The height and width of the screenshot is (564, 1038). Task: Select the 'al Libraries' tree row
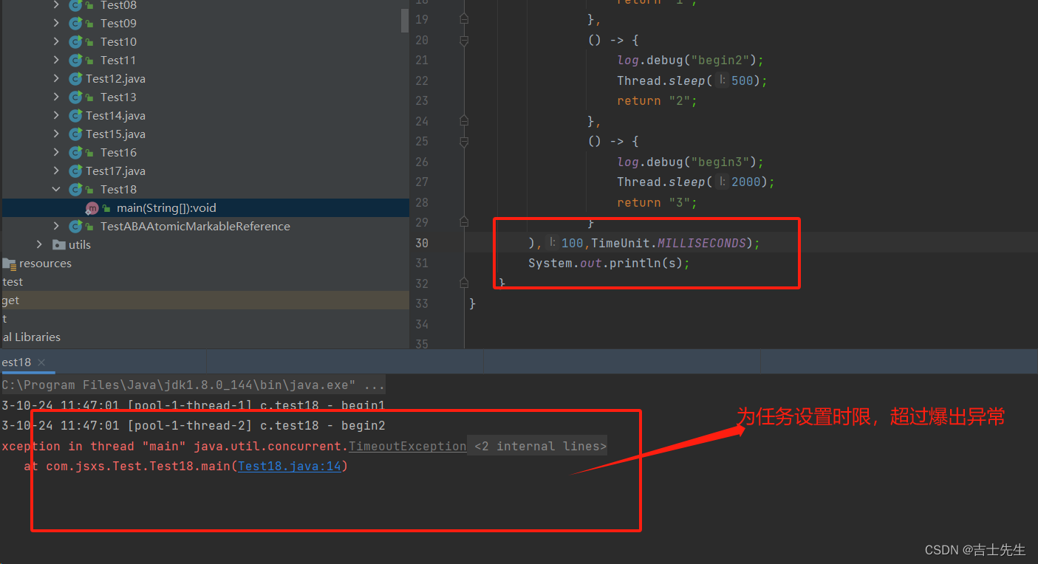click(x=205, y=337)
